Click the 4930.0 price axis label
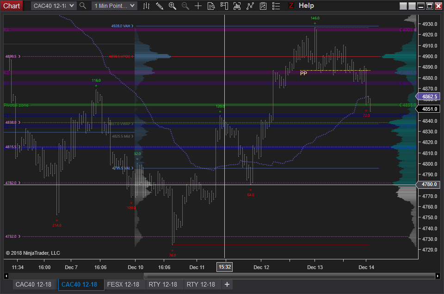This screenshot has width=444, height=294. pos(430,24)
